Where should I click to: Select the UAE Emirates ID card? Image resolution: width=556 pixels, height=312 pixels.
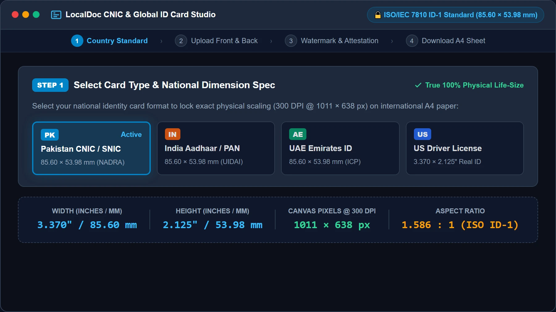coord(340,148)
